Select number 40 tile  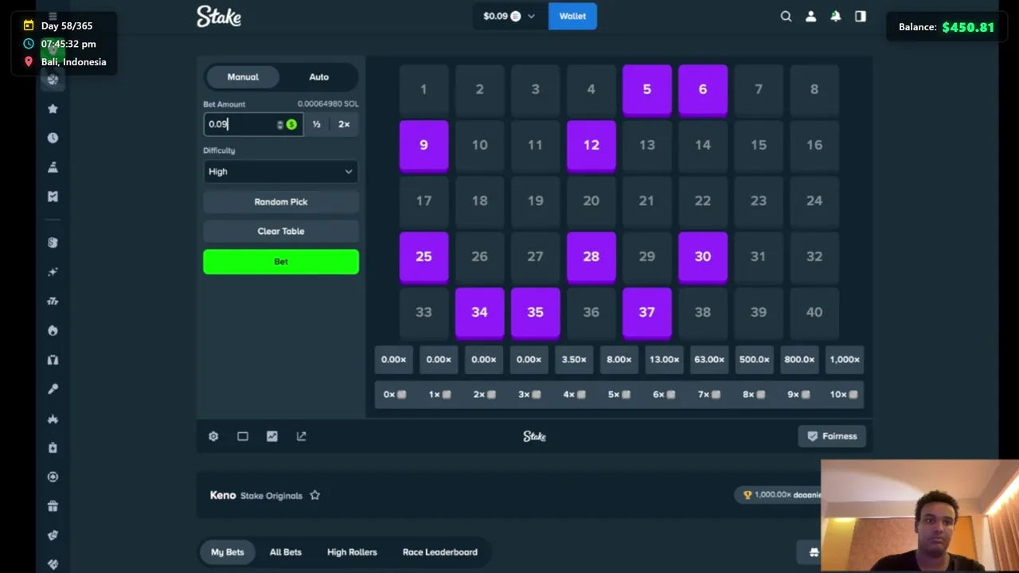(814, 313)
